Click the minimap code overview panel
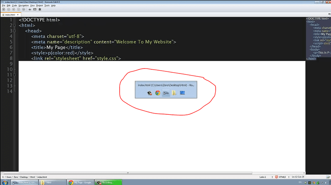The width and height of the screenshot is (331, 185). [318, 39]
